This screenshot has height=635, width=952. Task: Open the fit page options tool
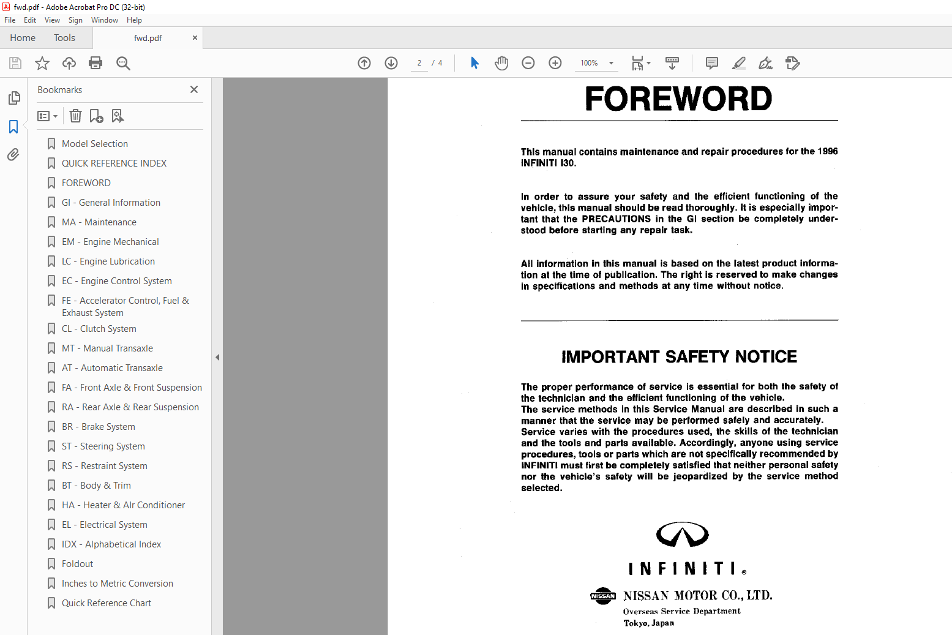point(641,63)
